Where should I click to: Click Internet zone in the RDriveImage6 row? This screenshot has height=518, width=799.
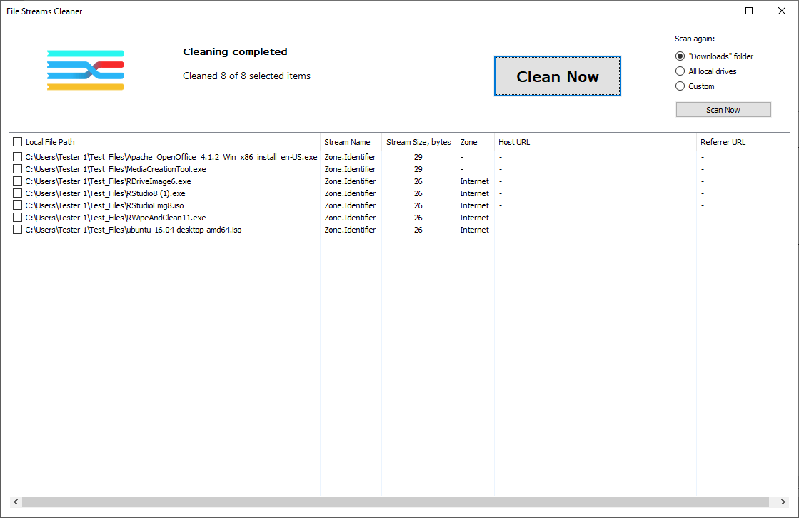[x=474, y=181]
